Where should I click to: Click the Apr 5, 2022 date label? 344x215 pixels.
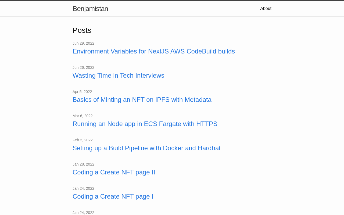pos(82,92)
